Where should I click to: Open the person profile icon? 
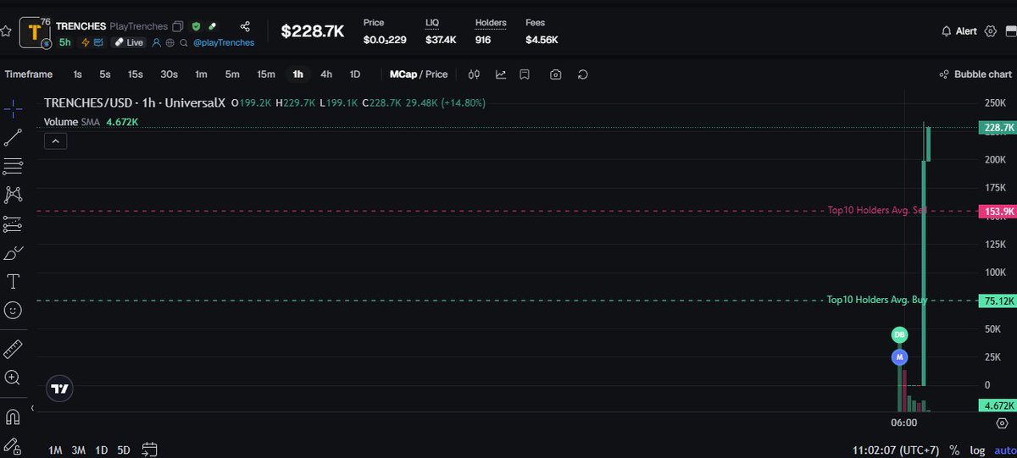[x=157, y=42]
